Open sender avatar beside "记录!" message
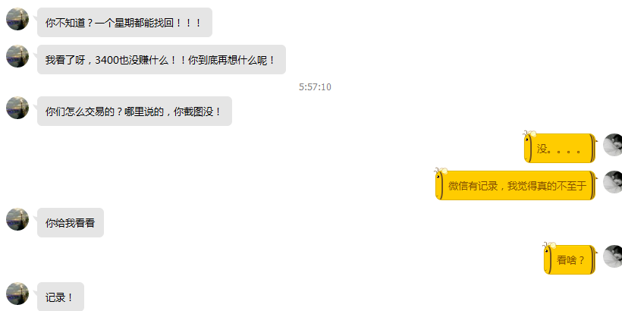 (17, 294)
